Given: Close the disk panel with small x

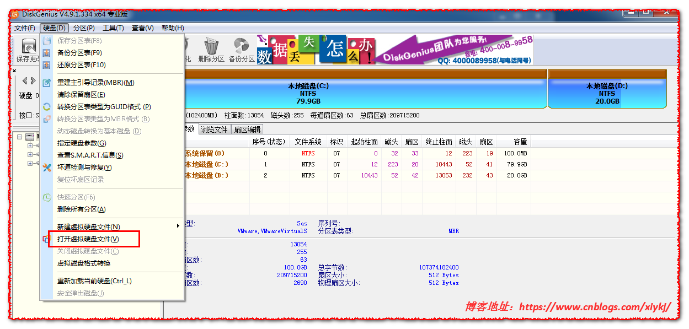Looking at the screenshot, I should [14, 71].
